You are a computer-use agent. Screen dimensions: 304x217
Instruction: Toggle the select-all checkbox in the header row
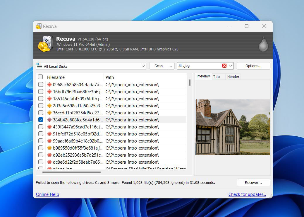[x=40, y=77]
